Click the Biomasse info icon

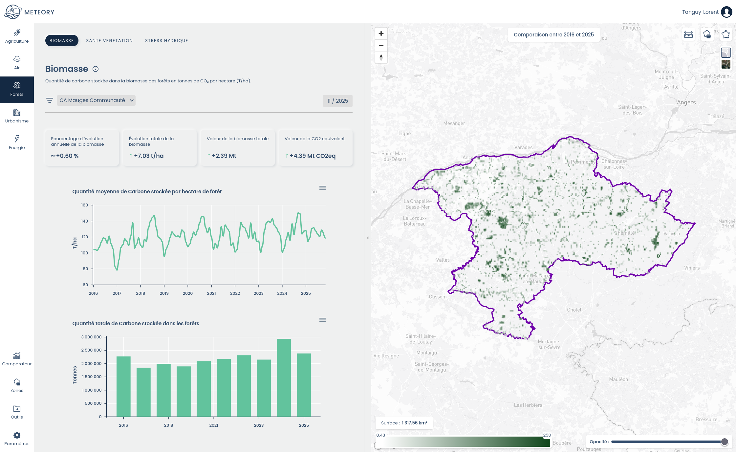pos(96,69)
